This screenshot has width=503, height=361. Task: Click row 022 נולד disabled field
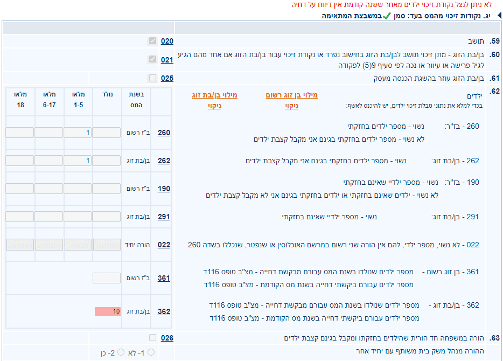(x=107, y=245)
